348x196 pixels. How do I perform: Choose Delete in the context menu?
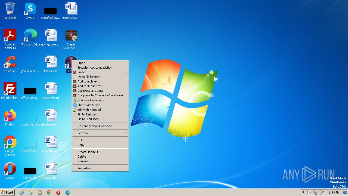100,157
